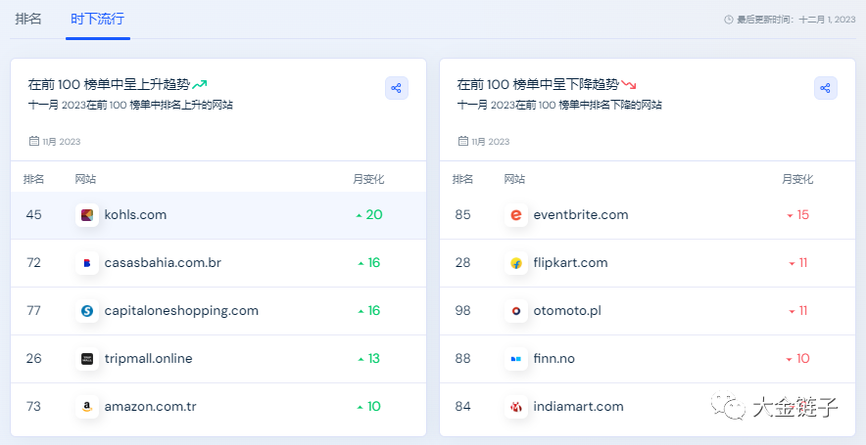
Task: Click the flipkart.com favicon
Action: click(x=516, y=263)
